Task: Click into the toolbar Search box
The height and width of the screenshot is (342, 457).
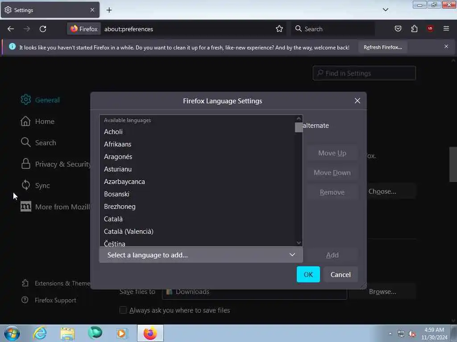Action: (x=333, y=29)
